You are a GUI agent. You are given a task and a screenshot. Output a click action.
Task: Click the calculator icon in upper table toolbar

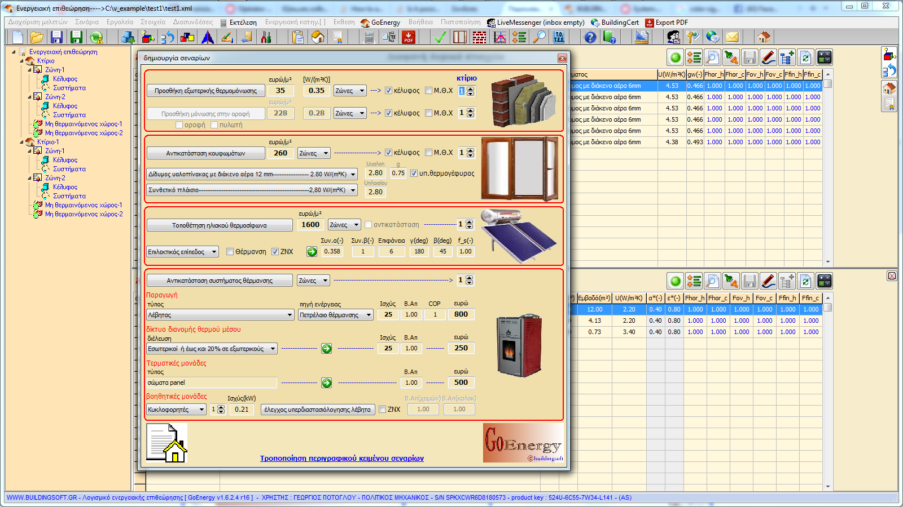tap(825, 57)
